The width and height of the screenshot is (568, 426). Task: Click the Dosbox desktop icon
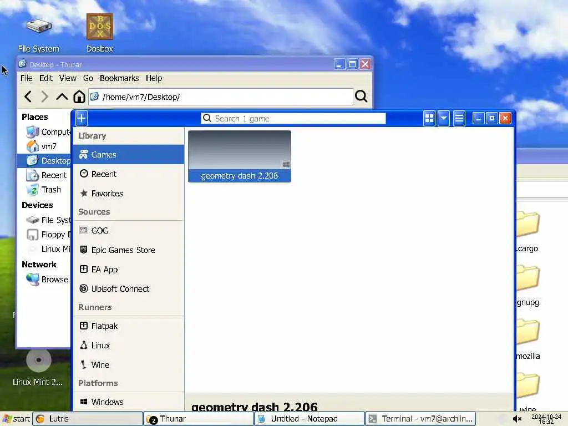pos(100,33)
